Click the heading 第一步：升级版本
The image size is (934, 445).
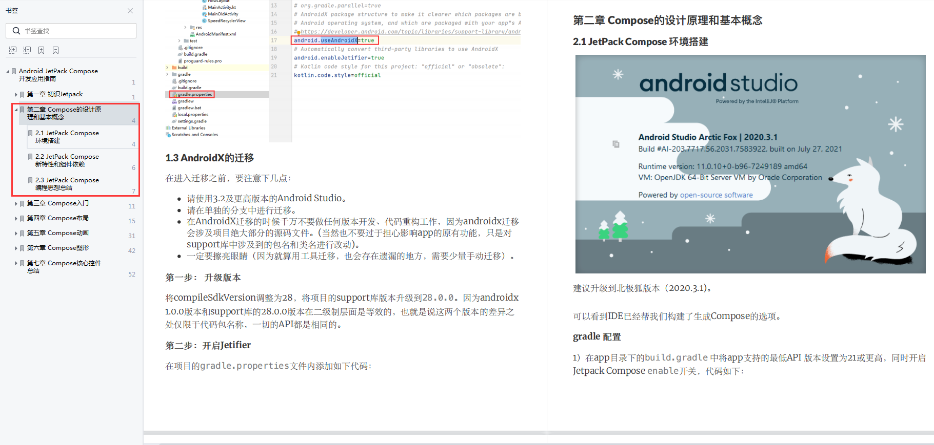[x=203, y=278]
